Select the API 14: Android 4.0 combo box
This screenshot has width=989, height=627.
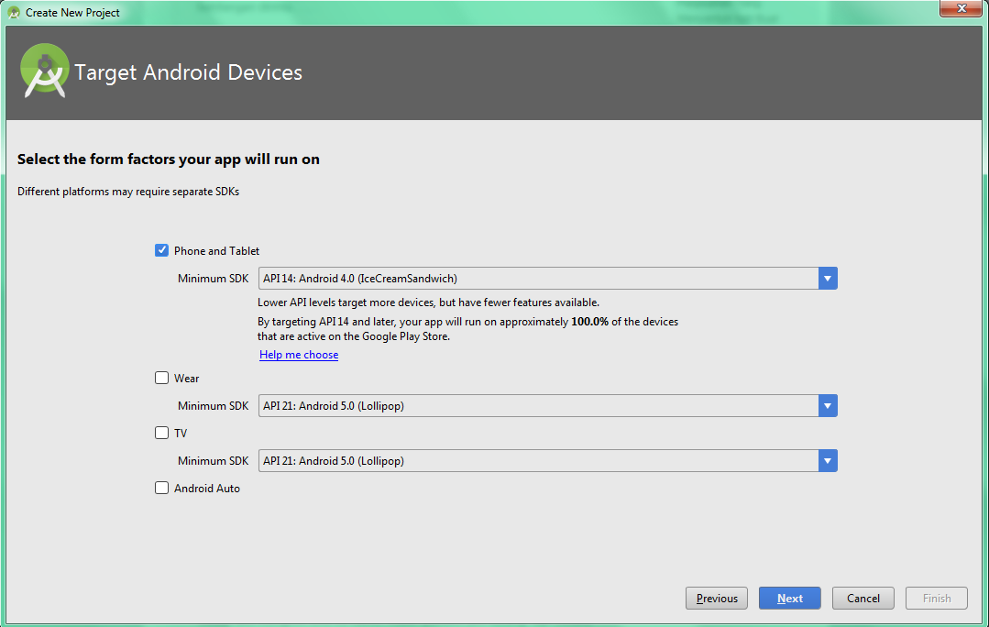547,278
